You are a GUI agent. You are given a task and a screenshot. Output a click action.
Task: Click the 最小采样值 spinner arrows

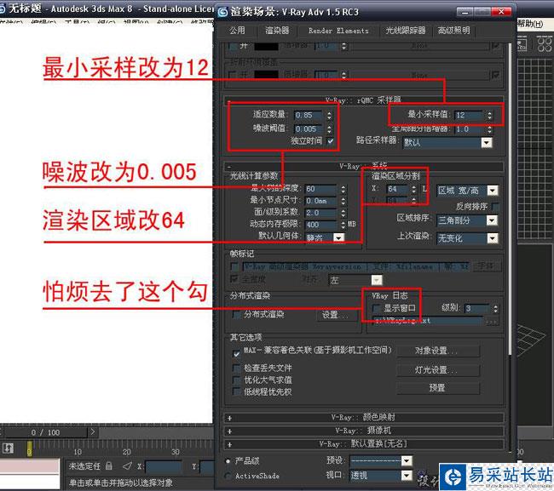coord(489,115)
